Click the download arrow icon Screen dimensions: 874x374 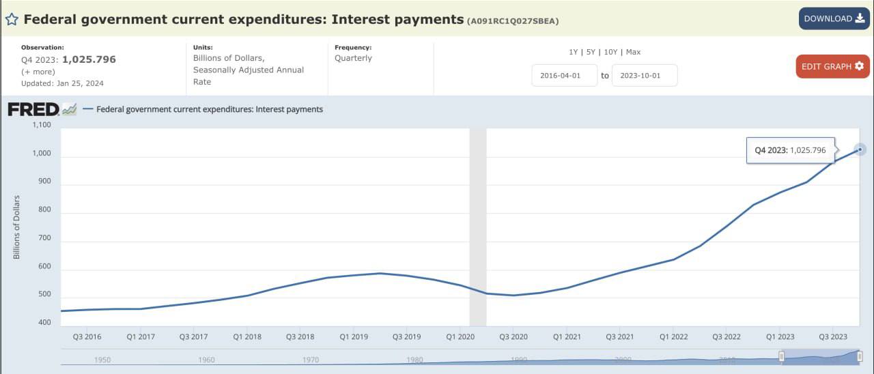pyautogui.click(x=860, y=18)
